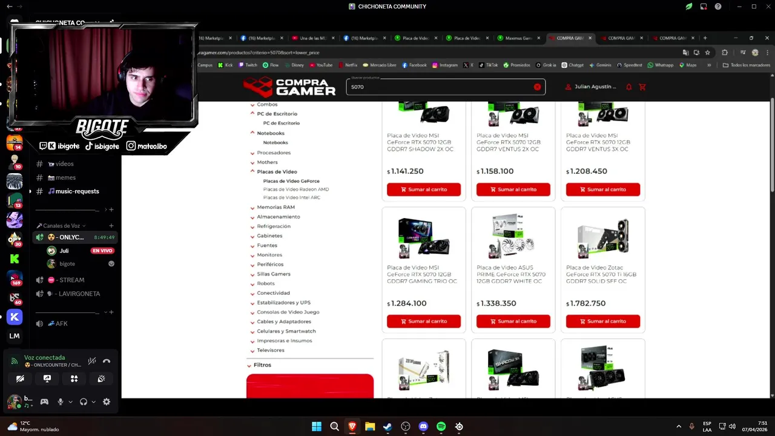Open Spotify from the Windows taskbar

[441, 426]
